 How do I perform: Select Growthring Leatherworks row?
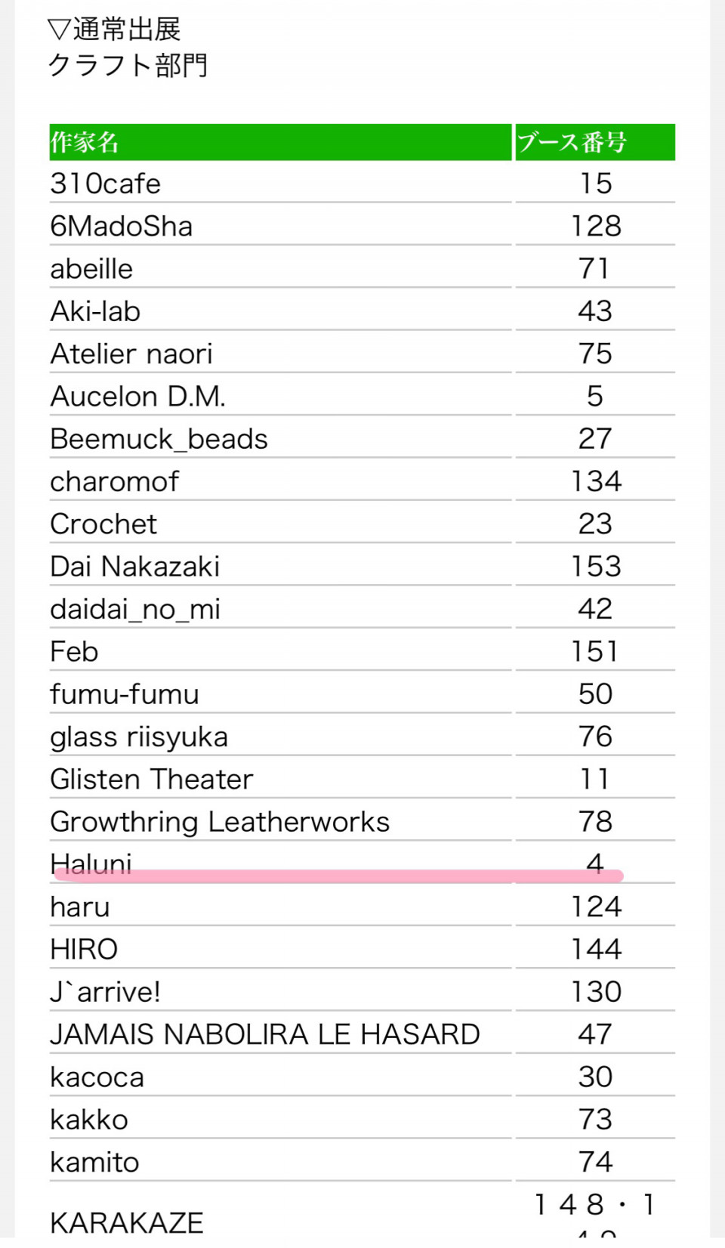220,822
